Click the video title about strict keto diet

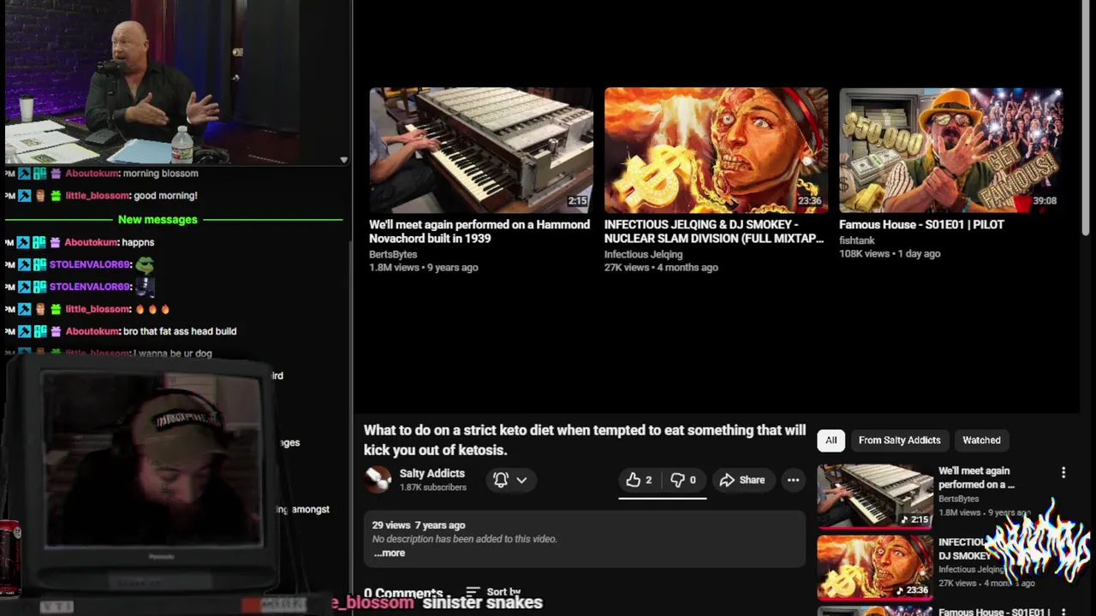click(585, 440)
